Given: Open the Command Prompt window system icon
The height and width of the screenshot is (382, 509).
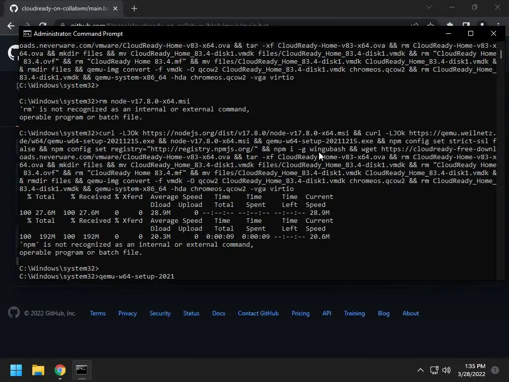Looking at the screenshot, I should click(27, 34).
